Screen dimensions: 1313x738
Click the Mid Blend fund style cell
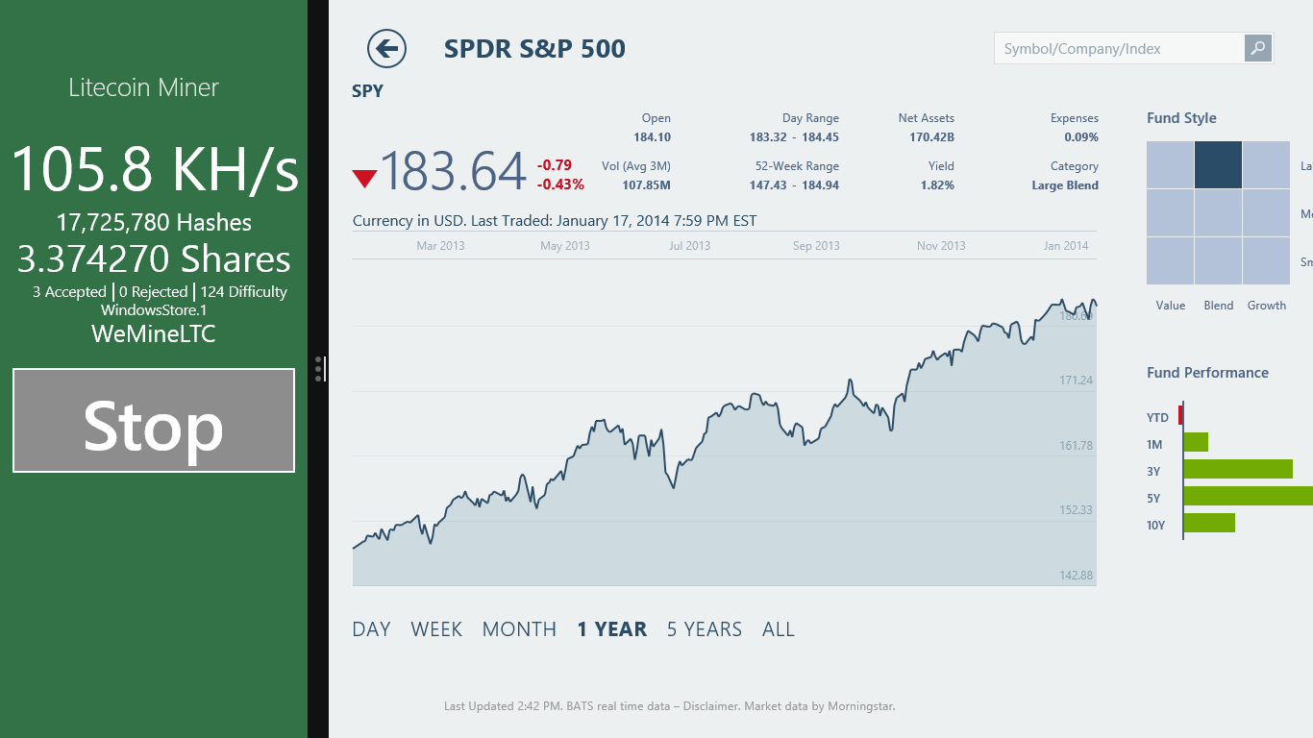(1218, 212)
